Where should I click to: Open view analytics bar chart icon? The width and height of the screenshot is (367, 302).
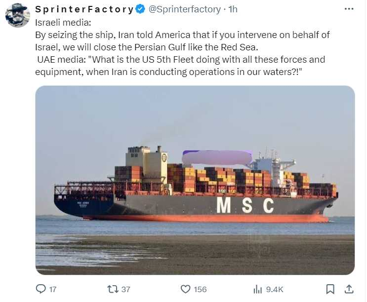tap(257, 289)
